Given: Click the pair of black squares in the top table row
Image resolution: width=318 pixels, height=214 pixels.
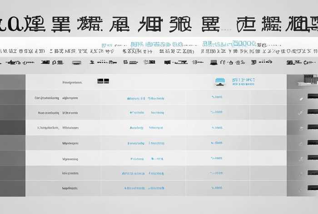Looking at the screenshot, I should click(103, 81).
